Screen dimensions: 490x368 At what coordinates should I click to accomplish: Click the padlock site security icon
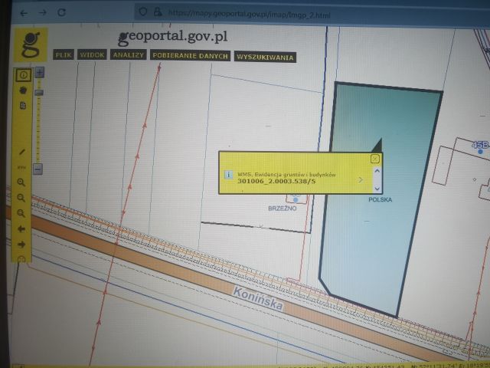(x=158, y=12)
